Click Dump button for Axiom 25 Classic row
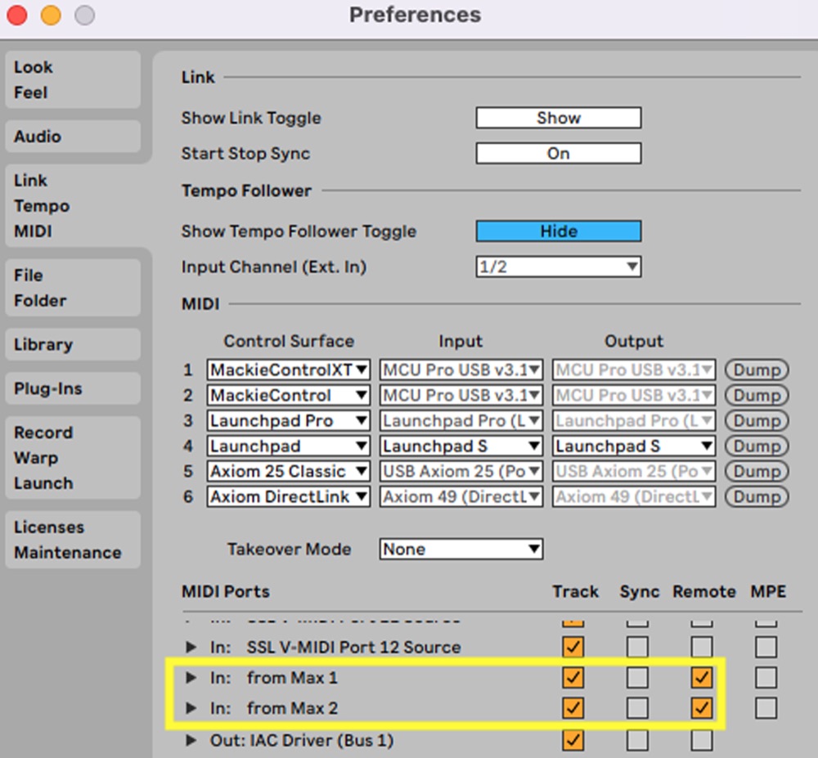This screenshot has height=758, width=818. click(x=757, y=471)
